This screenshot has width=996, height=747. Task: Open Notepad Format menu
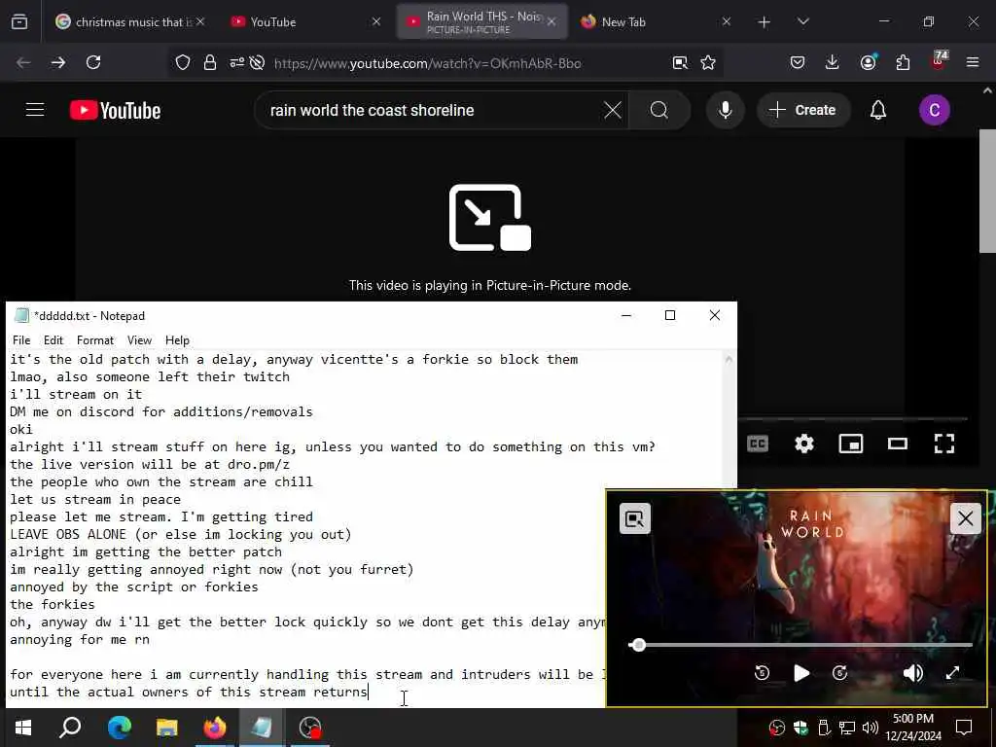[x=95, y=340]
